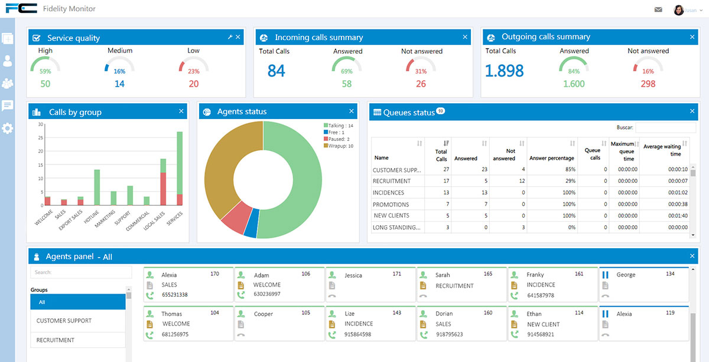The height and width of the screenshot is (362, 709).
Task: Click the single agent sidebar icon
Action: 8,61
